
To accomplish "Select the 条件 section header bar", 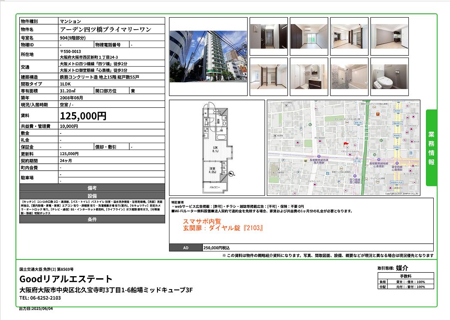I will coord(92,219).
